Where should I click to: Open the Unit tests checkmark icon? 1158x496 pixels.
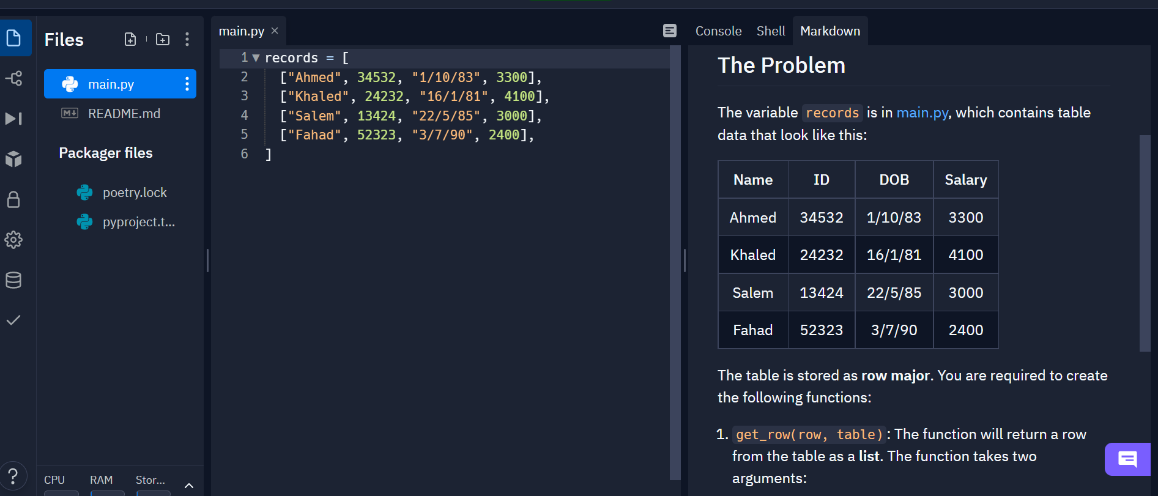[x=13, y=320]
